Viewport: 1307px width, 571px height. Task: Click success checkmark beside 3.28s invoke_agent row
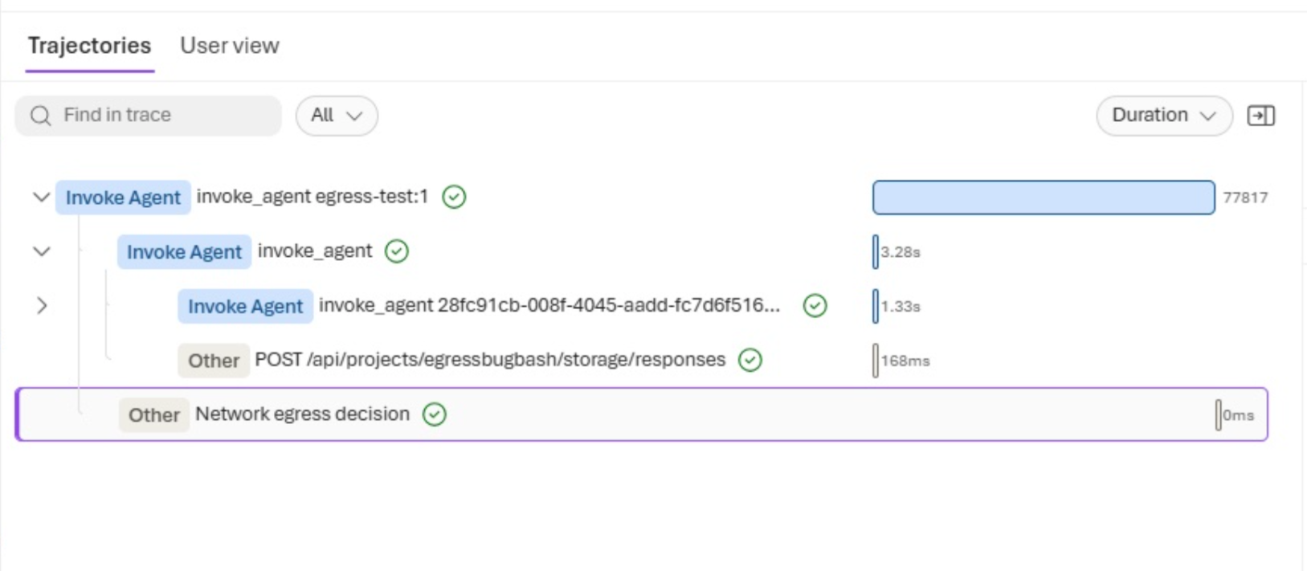tap(397, 251)
